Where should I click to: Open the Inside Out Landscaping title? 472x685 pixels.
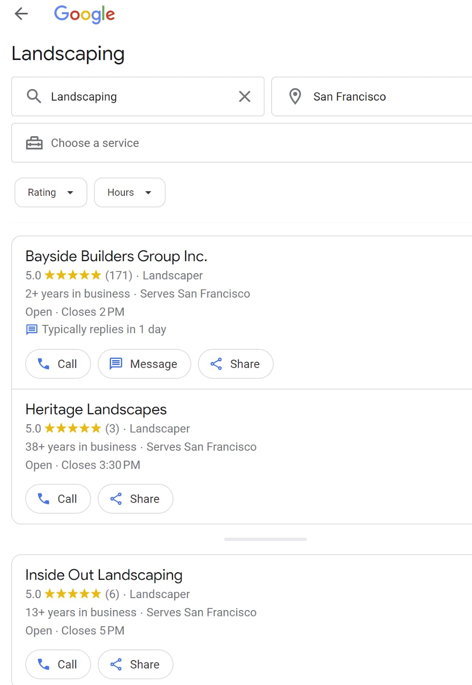(x=104, y=575)
